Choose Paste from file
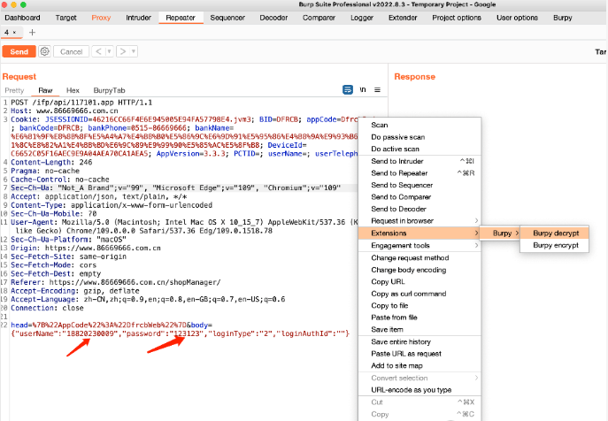This screenshot has height=421, width=608. coord(419,318)
